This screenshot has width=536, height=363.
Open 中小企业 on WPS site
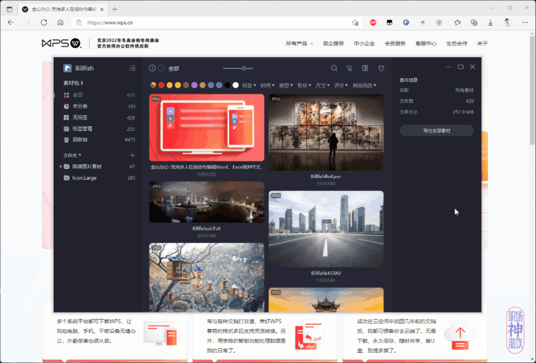pos(364,43)
